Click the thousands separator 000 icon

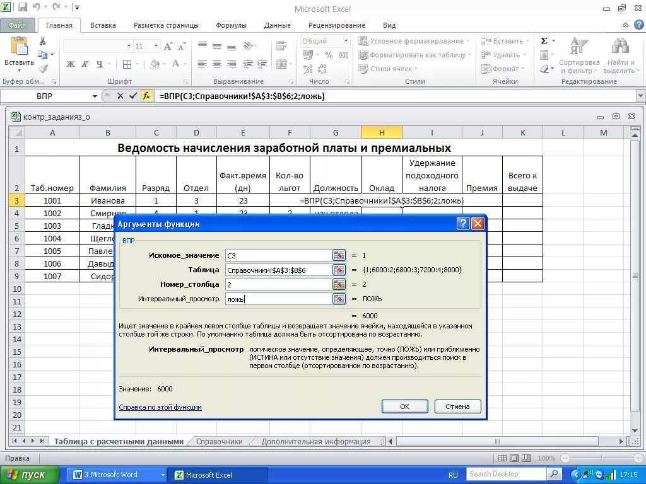(x=344, y=55)
